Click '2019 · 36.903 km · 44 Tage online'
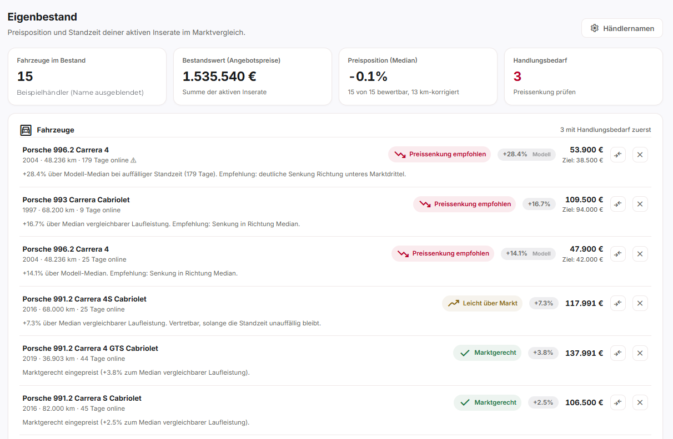Screen dimensions: 673x439 [x=74, y=359]
